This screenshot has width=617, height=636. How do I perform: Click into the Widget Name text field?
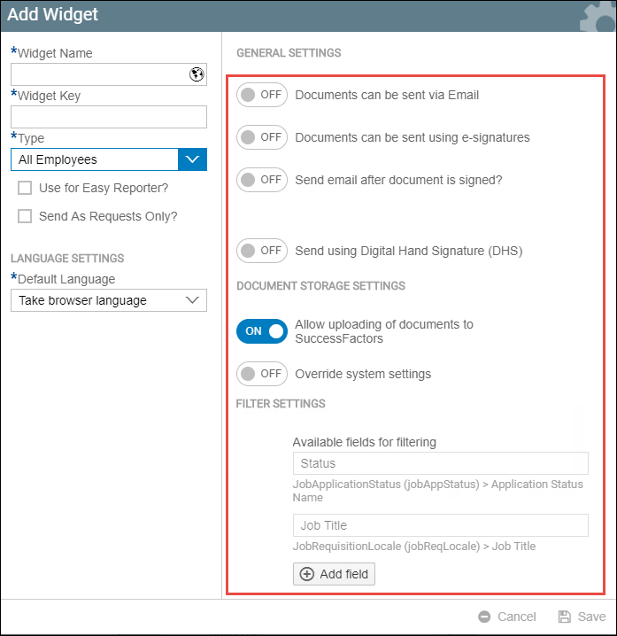tap(100, 74)
